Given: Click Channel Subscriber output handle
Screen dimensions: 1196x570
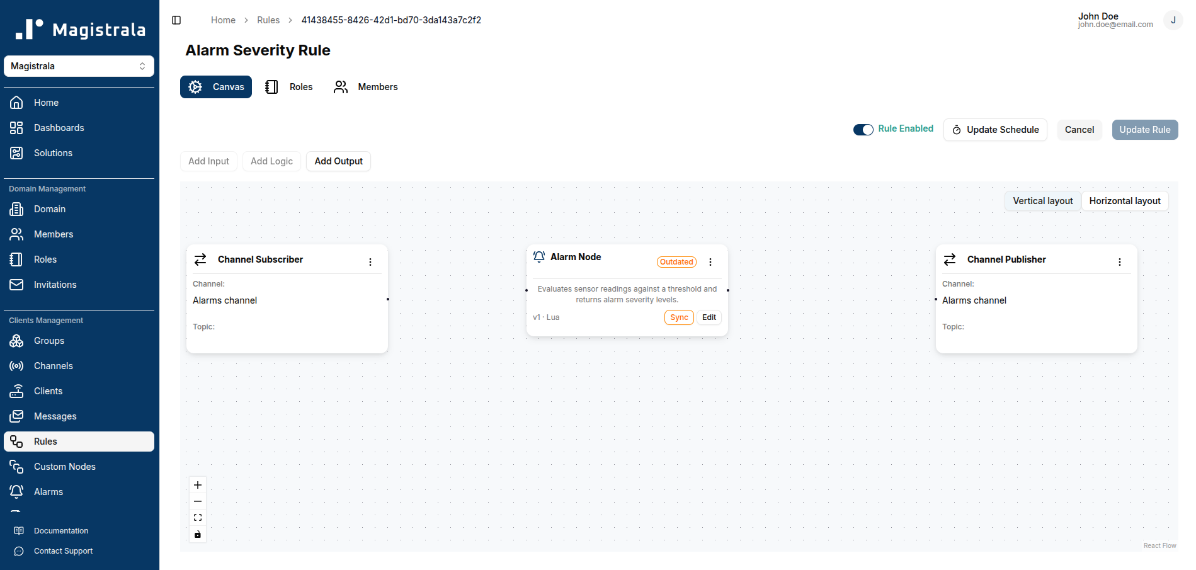Looking at the screenshot, I should pyautogui.click(x=388, y=299).
